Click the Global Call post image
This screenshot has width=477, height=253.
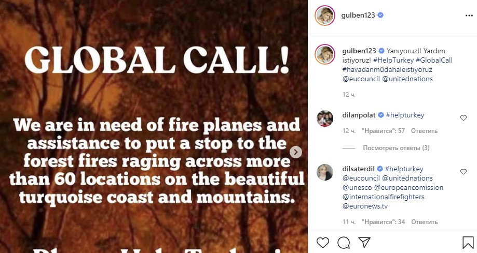click(x=154, y=126)
